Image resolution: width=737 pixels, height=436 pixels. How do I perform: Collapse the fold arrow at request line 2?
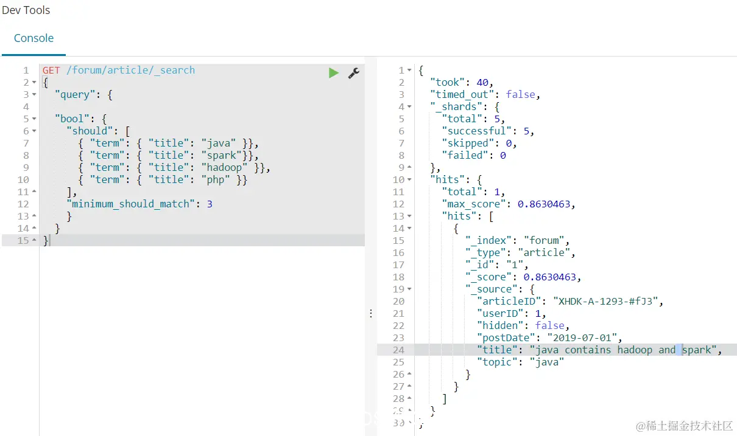(x=33, y=83)
